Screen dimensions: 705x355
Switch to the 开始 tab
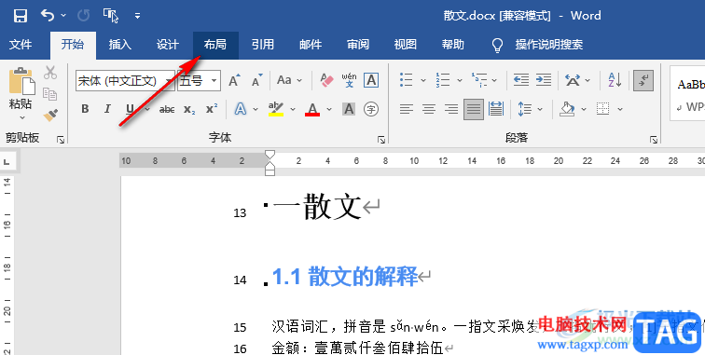coord(73,45)
